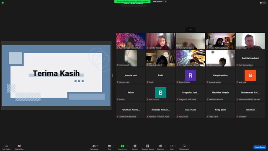The height and width of the screenshot is (151, 268).
Task: Open the Participants panel
Action: pyautogui.click(x=94, y=147)
